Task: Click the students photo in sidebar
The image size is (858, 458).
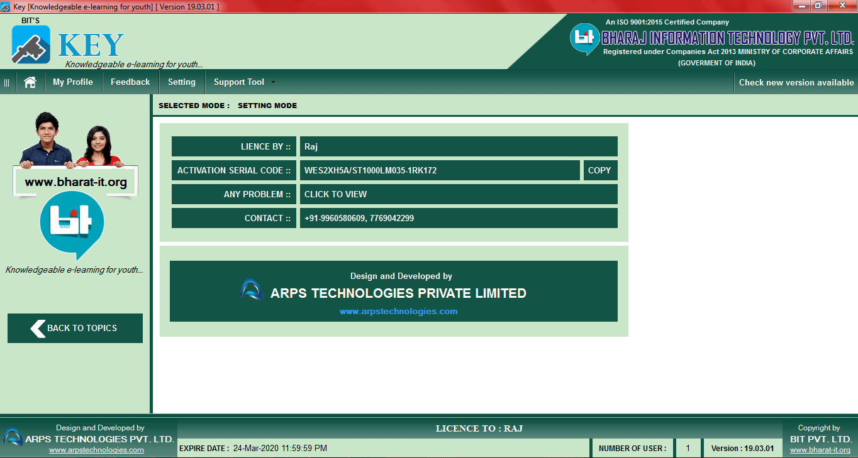Action: [72, 139]
